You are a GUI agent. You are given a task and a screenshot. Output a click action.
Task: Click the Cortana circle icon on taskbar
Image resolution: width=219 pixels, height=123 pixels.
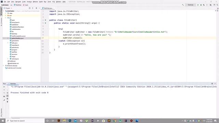48,121
